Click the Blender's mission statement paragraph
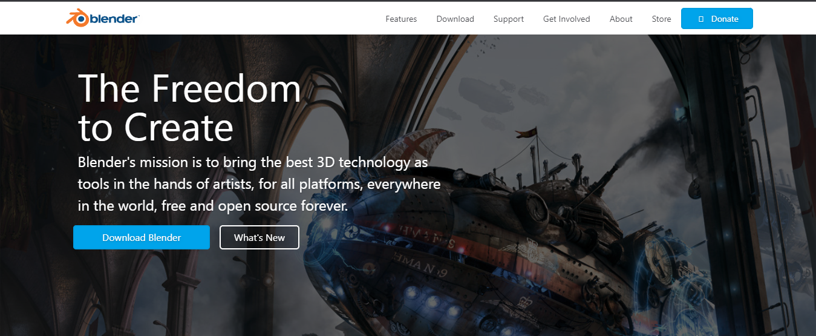This screenshot has width=816, height=336. click(x=259, y=184)
